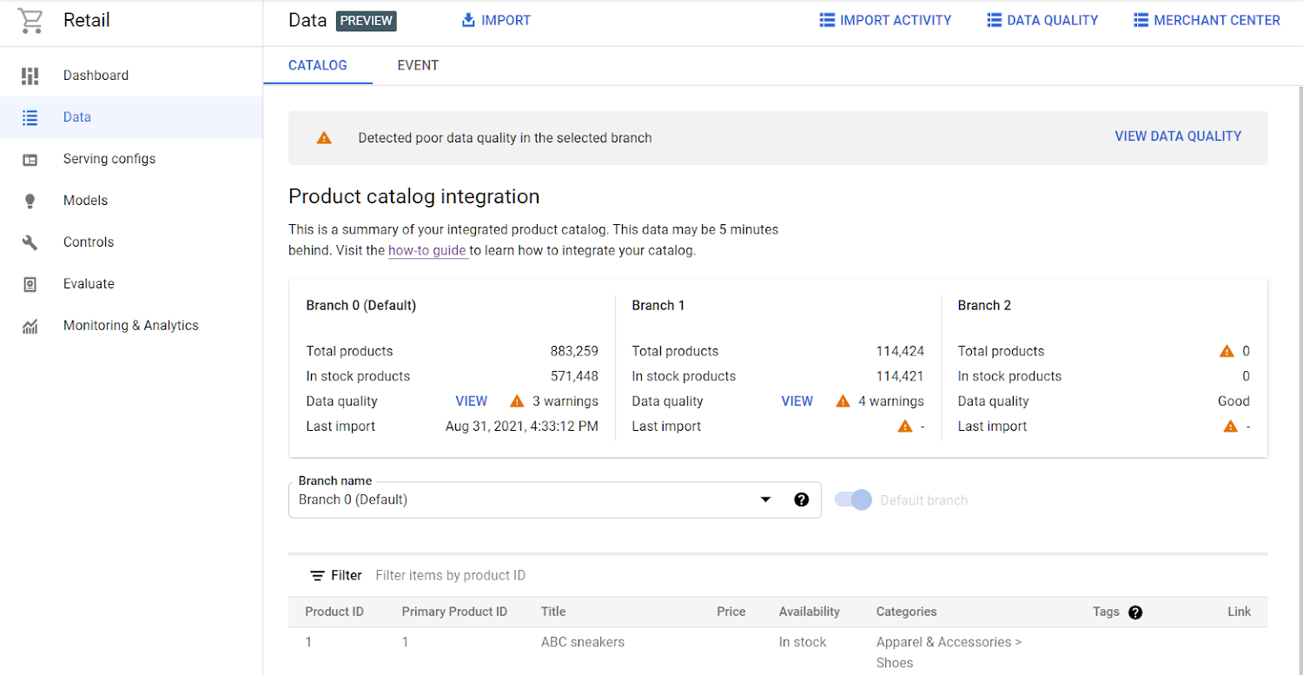Click the Filter lines icon

click(x=318, y=575)
